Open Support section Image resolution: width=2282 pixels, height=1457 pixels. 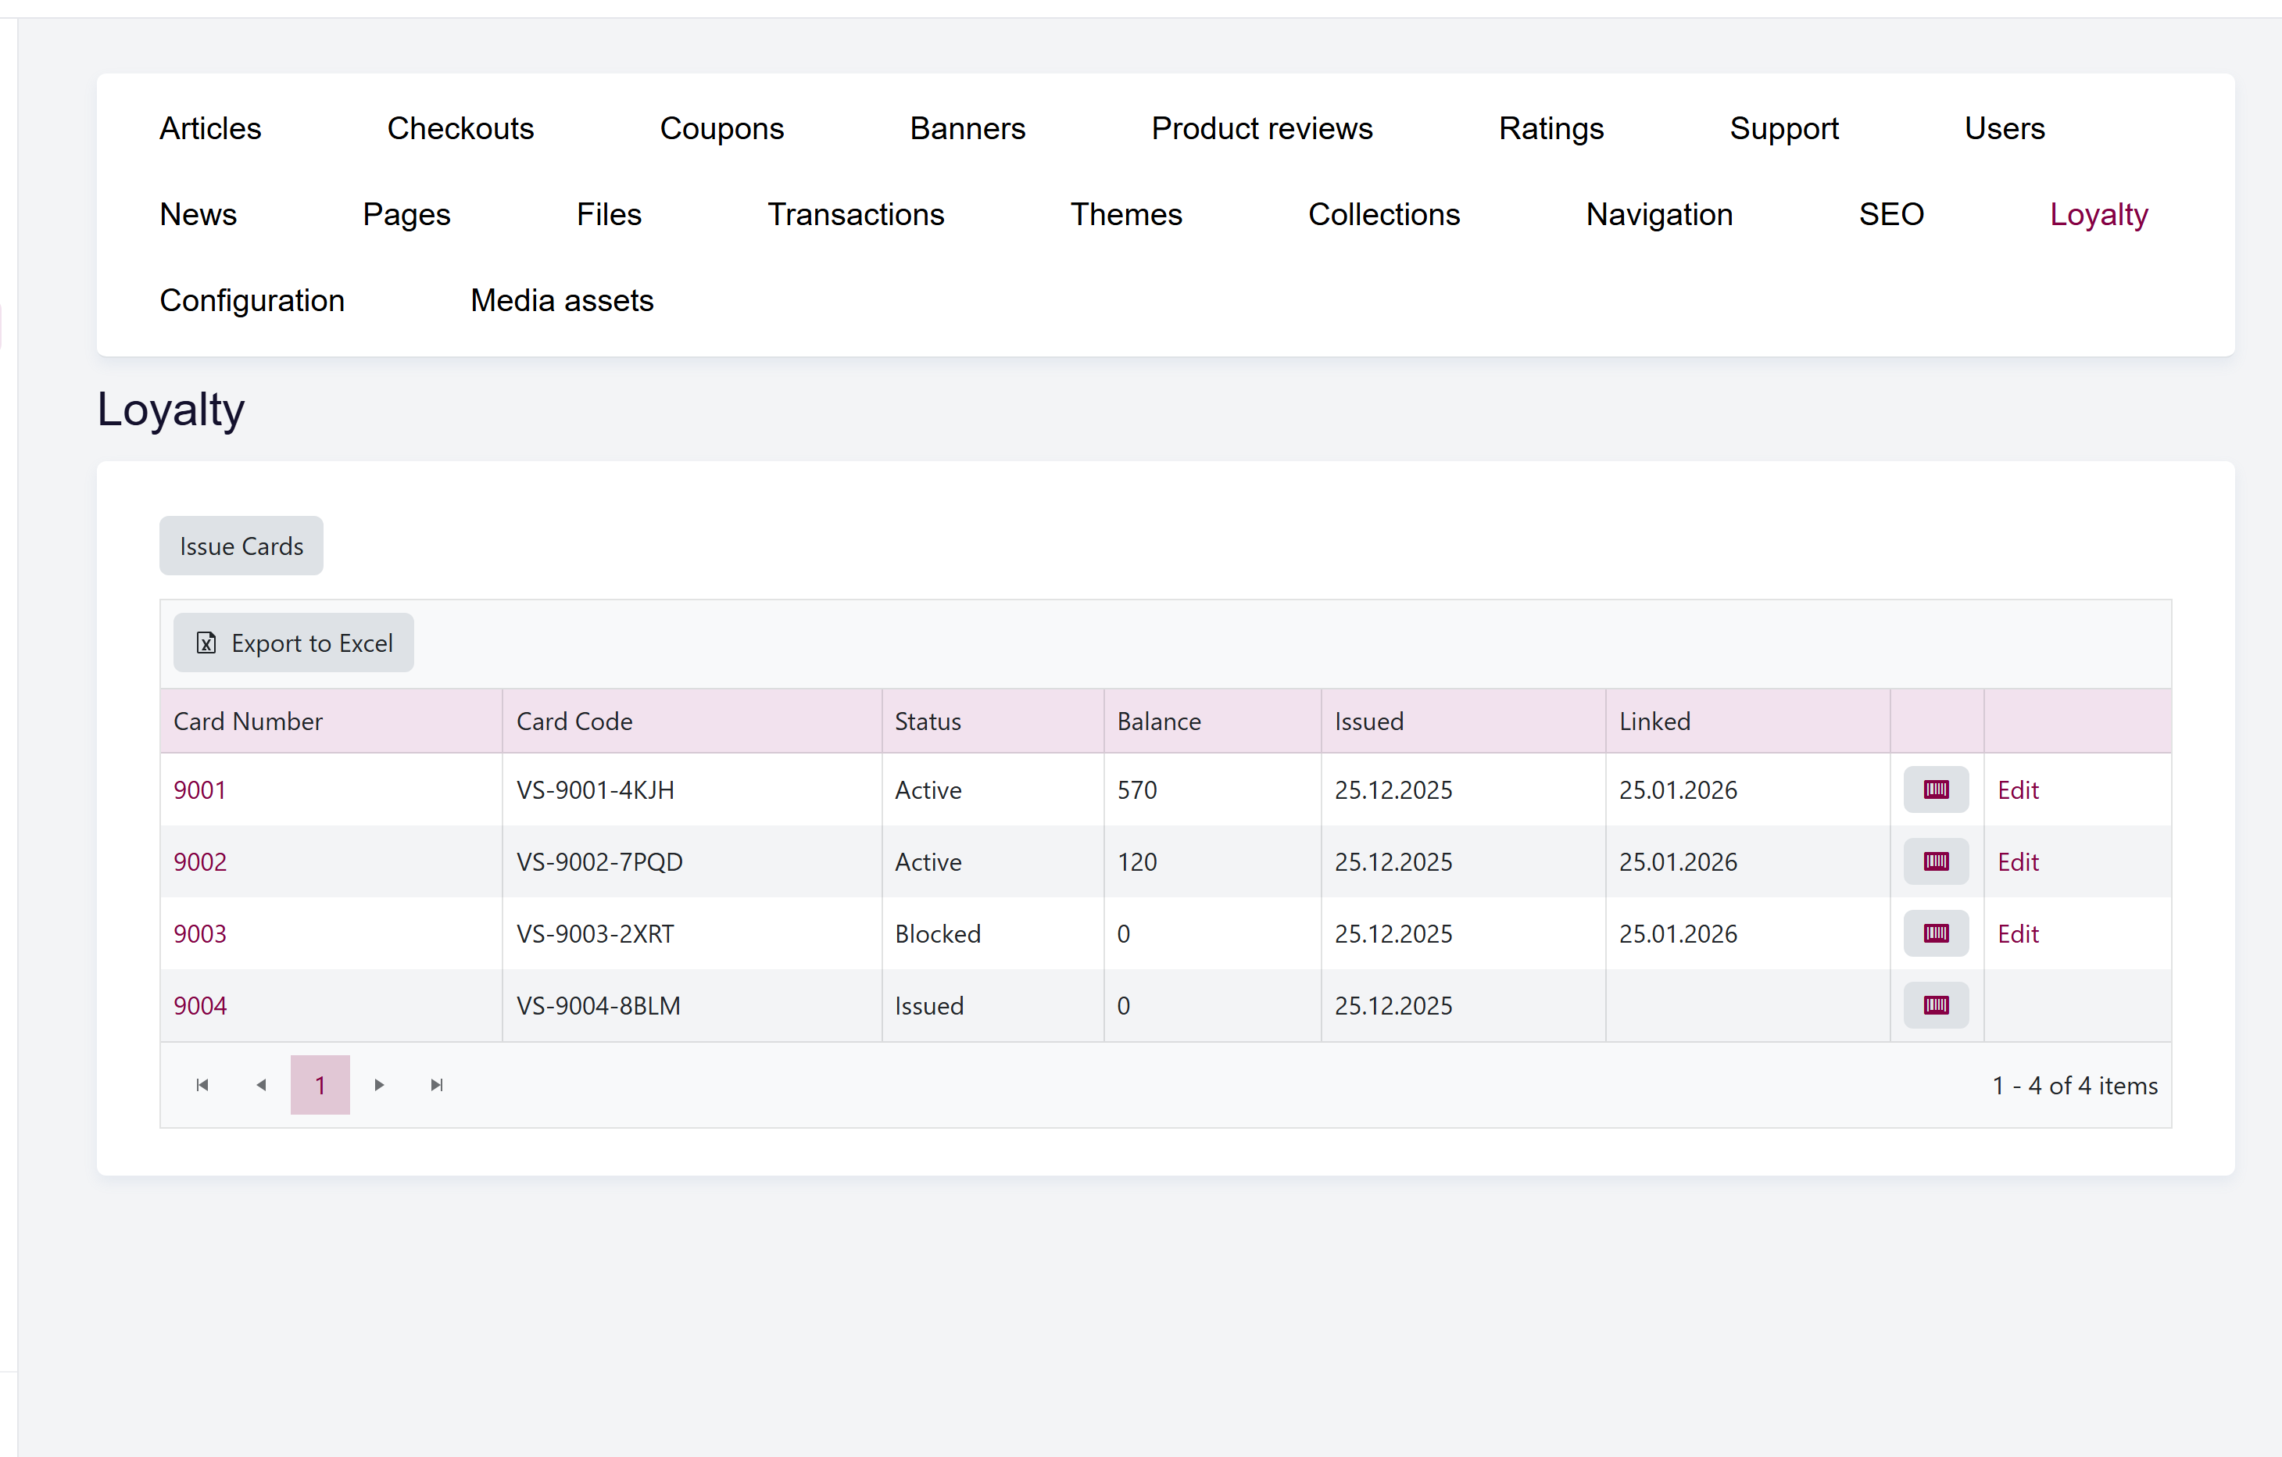point(1784,128)
